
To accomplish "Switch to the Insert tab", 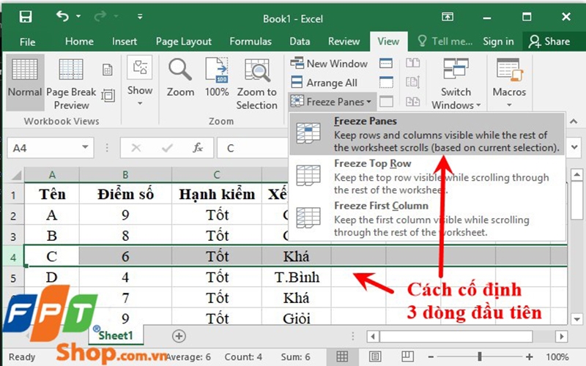I will (125, 41).
